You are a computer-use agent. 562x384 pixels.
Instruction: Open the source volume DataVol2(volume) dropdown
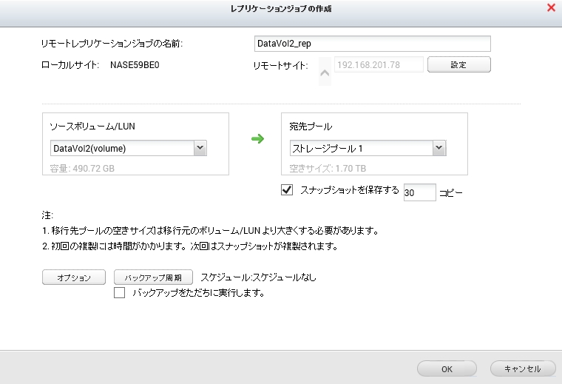(121, 149)
